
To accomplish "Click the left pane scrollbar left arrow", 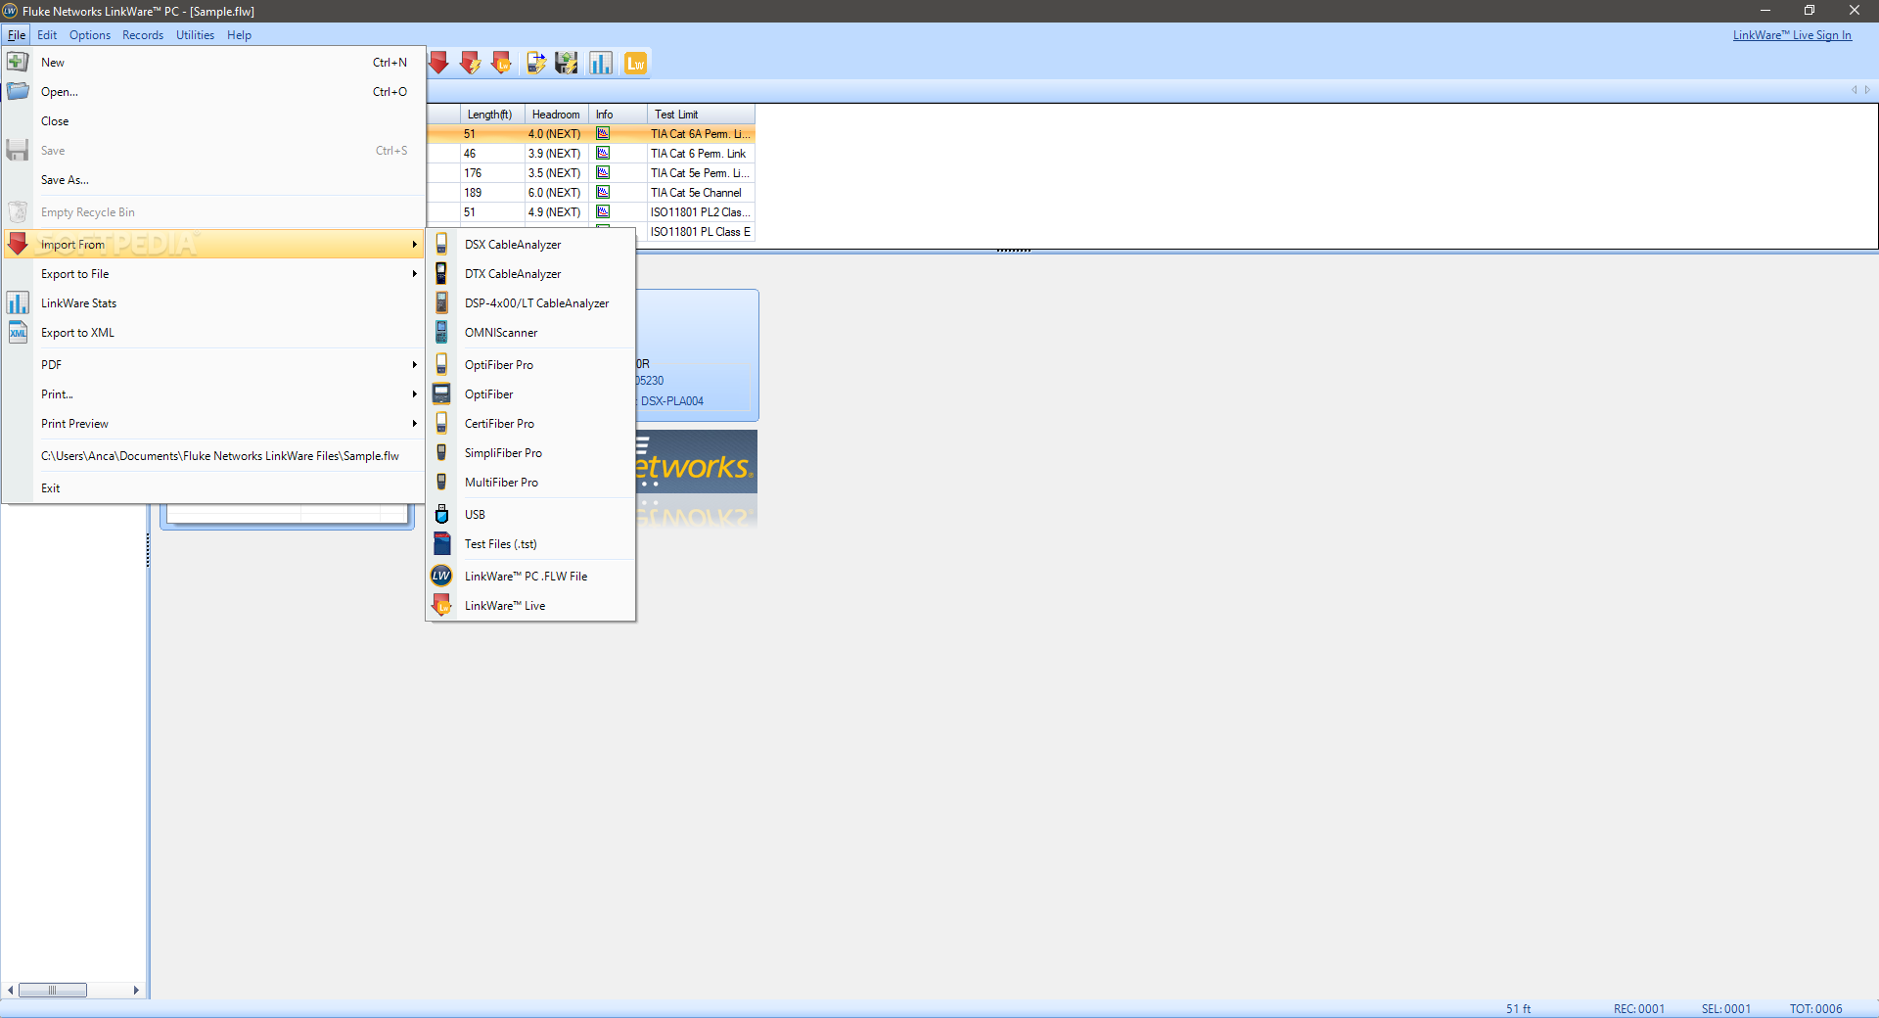I will 11,991.
